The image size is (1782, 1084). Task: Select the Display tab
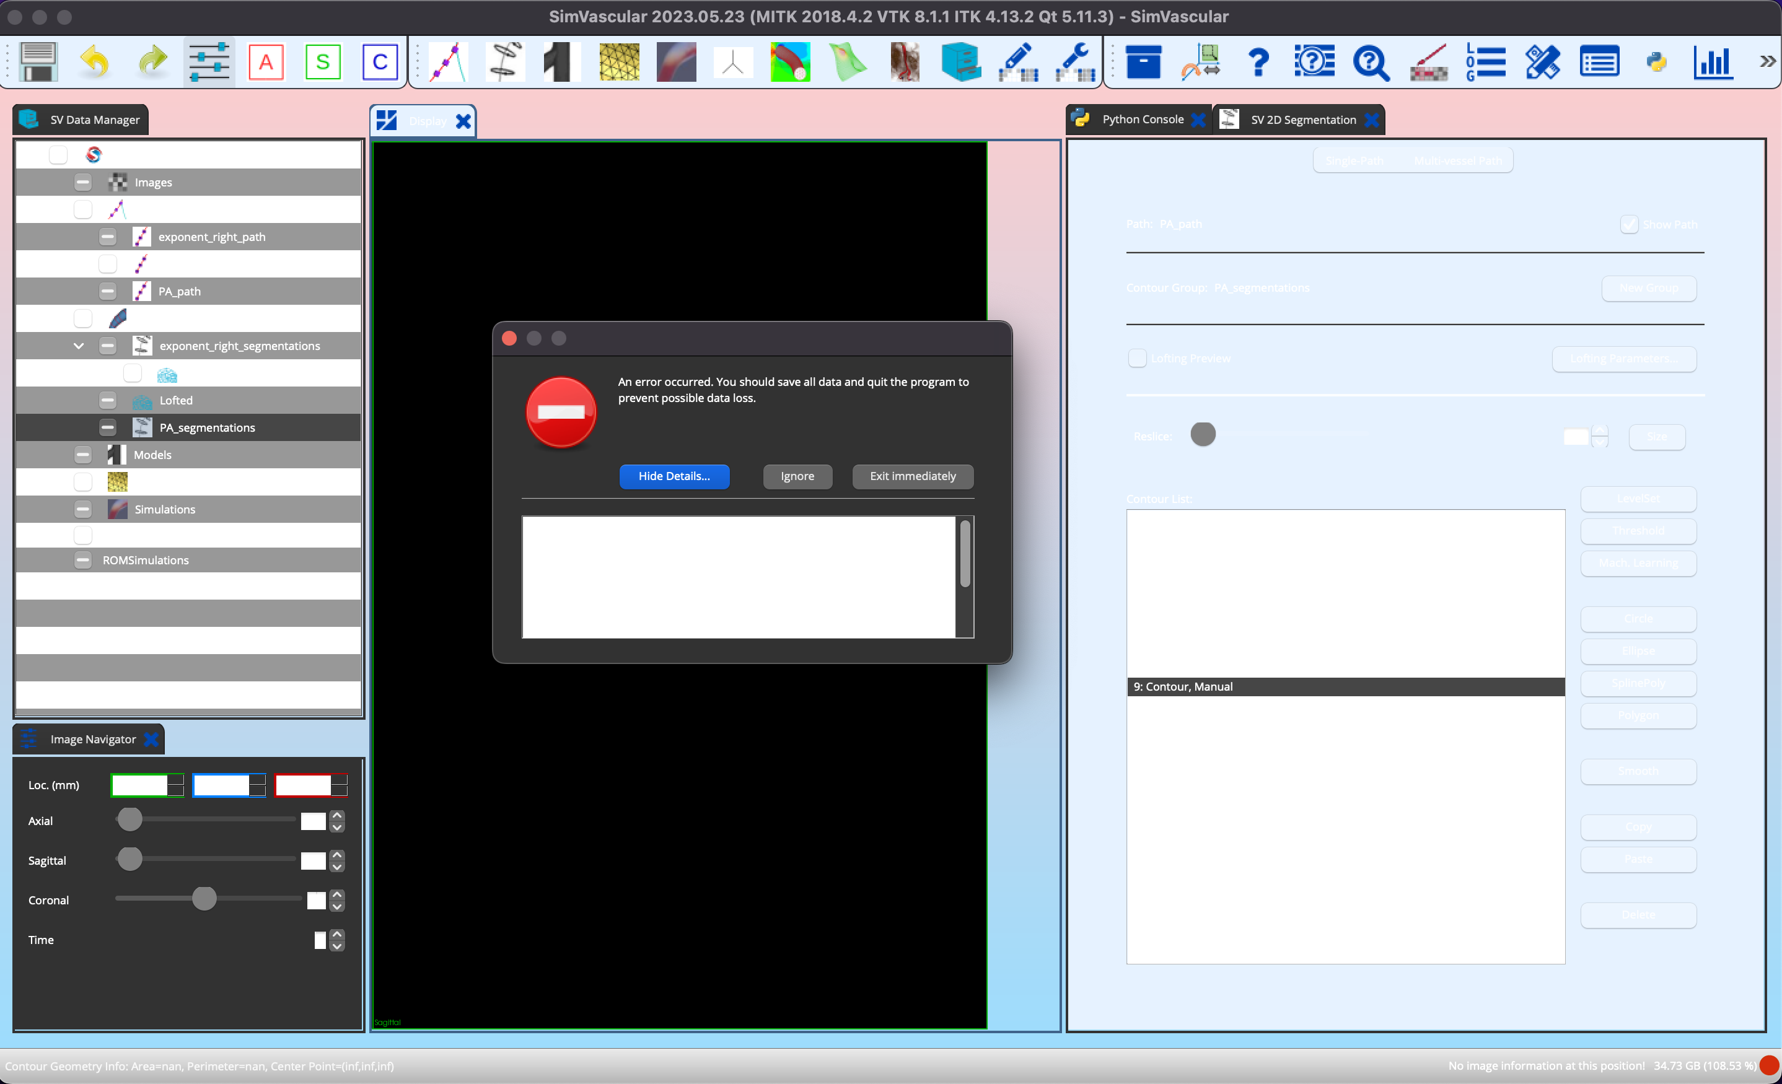(x=428, y=121)
